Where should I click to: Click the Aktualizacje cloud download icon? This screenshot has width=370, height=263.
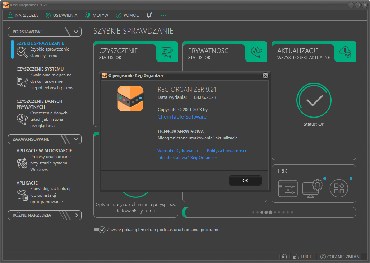345,52
